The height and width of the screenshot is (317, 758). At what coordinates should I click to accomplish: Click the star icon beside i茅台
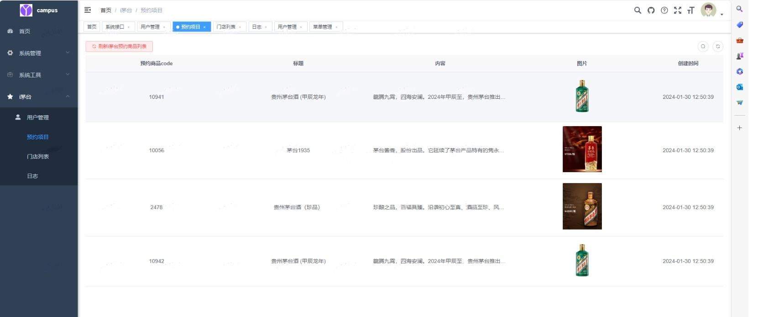10,97
